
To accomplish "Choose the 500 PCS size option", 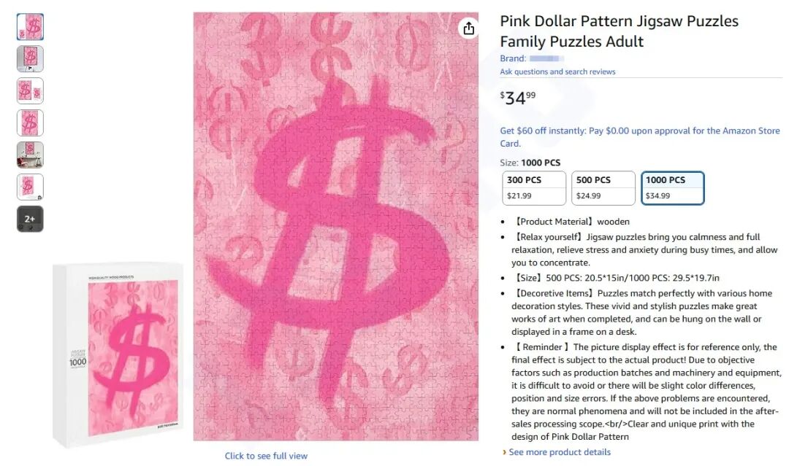I will [x=603, y=188].
